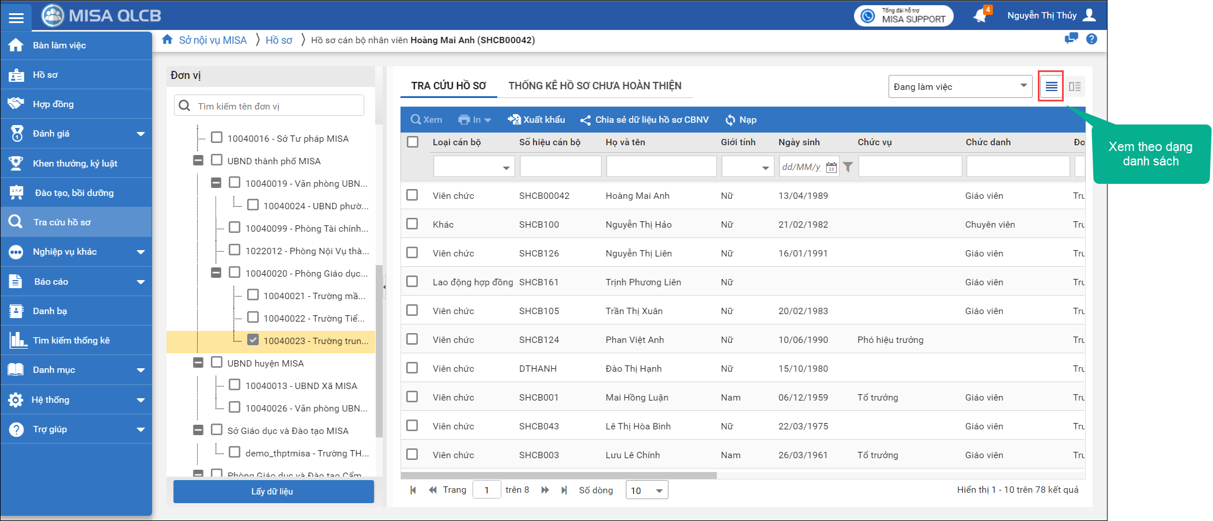The width and height of the screenshot is (1213, 521).
Task: Click the horizontal scrollbar under the table
Action: (559, 475)
